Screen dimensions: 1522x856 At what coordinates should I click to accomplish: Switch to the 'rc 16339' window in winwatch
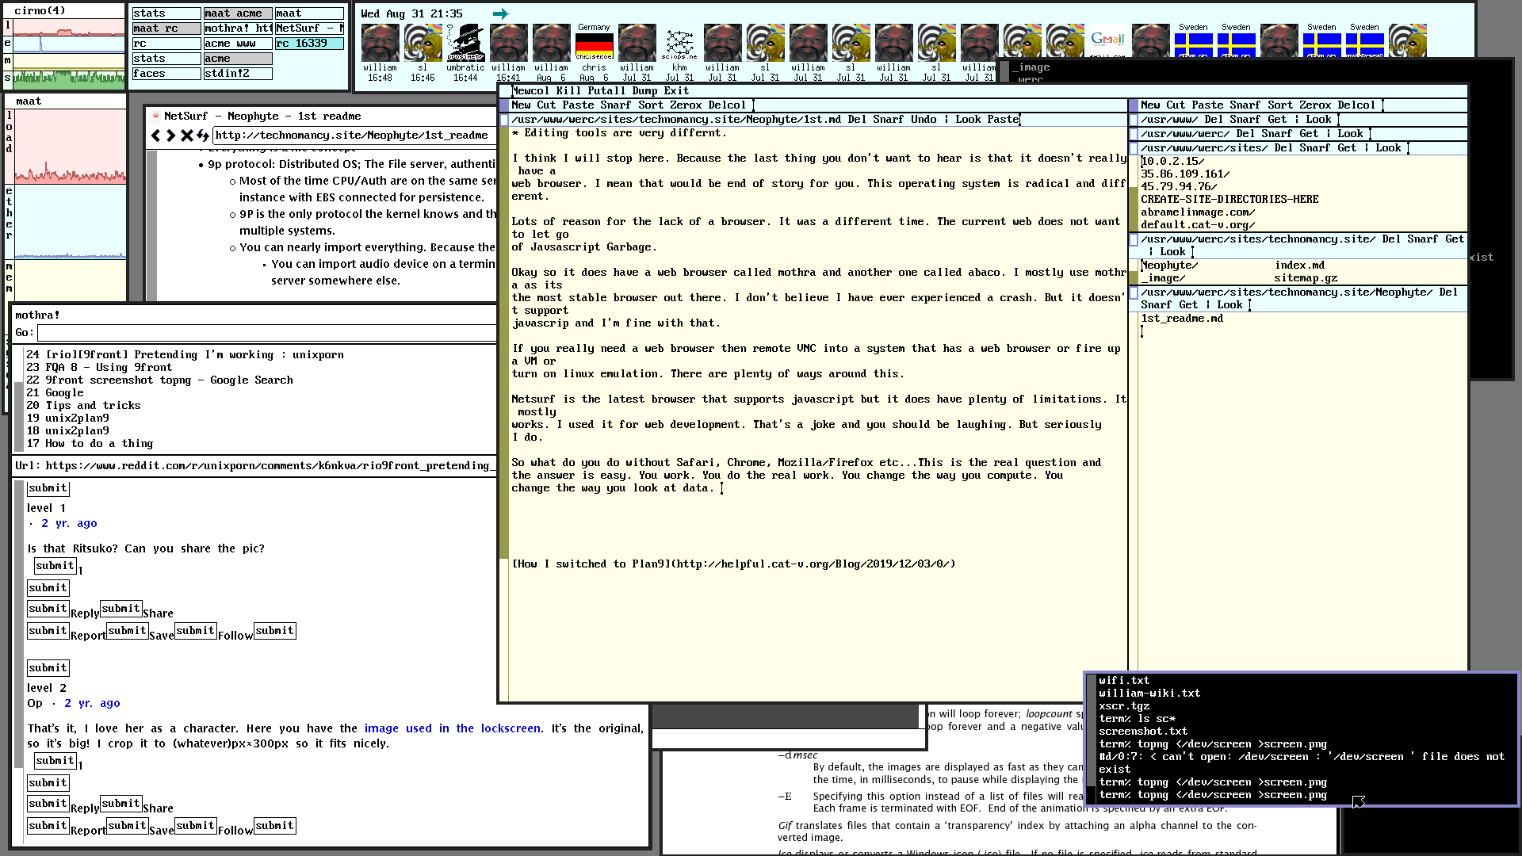310,44
